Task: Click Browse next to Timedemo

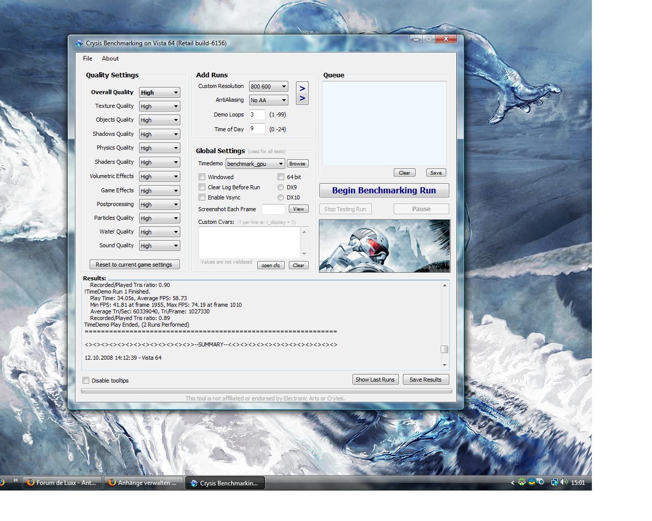Action: [x=297, y=164]
